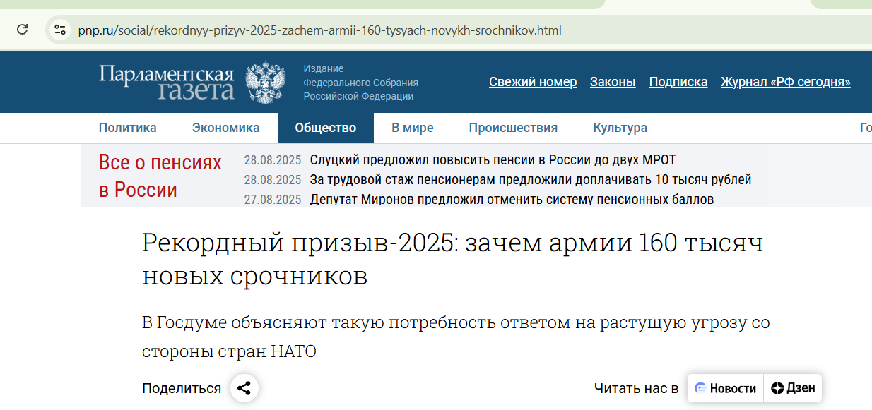Open article about доплачивать 10 тысяч рублей
872x410 pixels.
[x=531, y=179]
